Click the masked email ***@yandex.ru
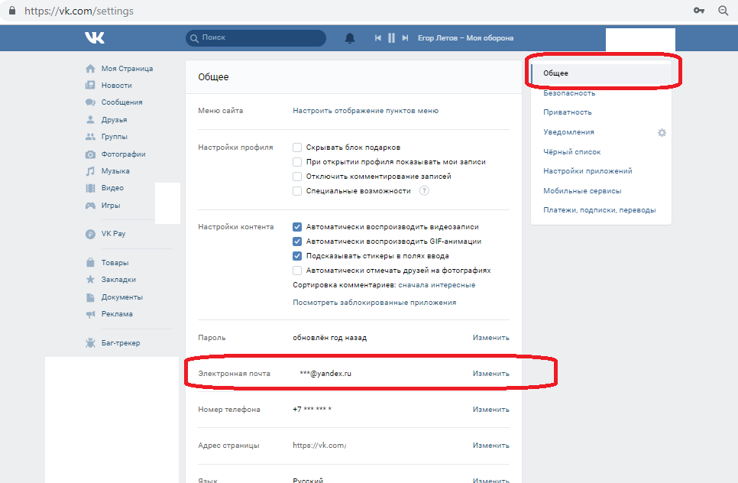 tap(325, 374)
